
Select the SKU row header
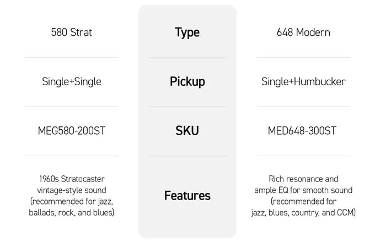coord(187,131)
